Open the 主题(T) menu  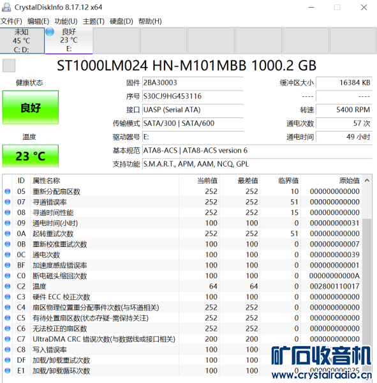click(94, 22)
